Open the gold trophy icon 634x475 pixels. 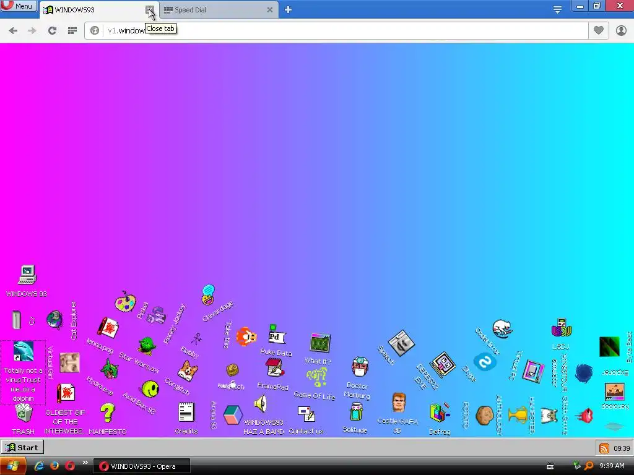click(518, 415)
